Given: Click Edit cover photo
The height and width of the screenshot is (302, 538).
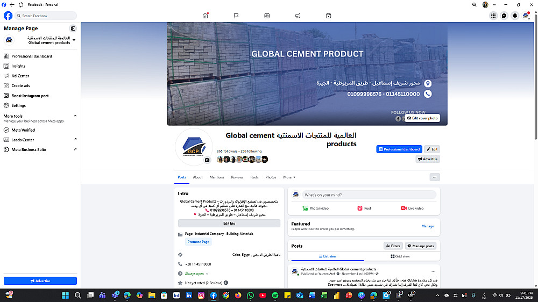Looking at the screenshot, I should click(x=422, y=118).
